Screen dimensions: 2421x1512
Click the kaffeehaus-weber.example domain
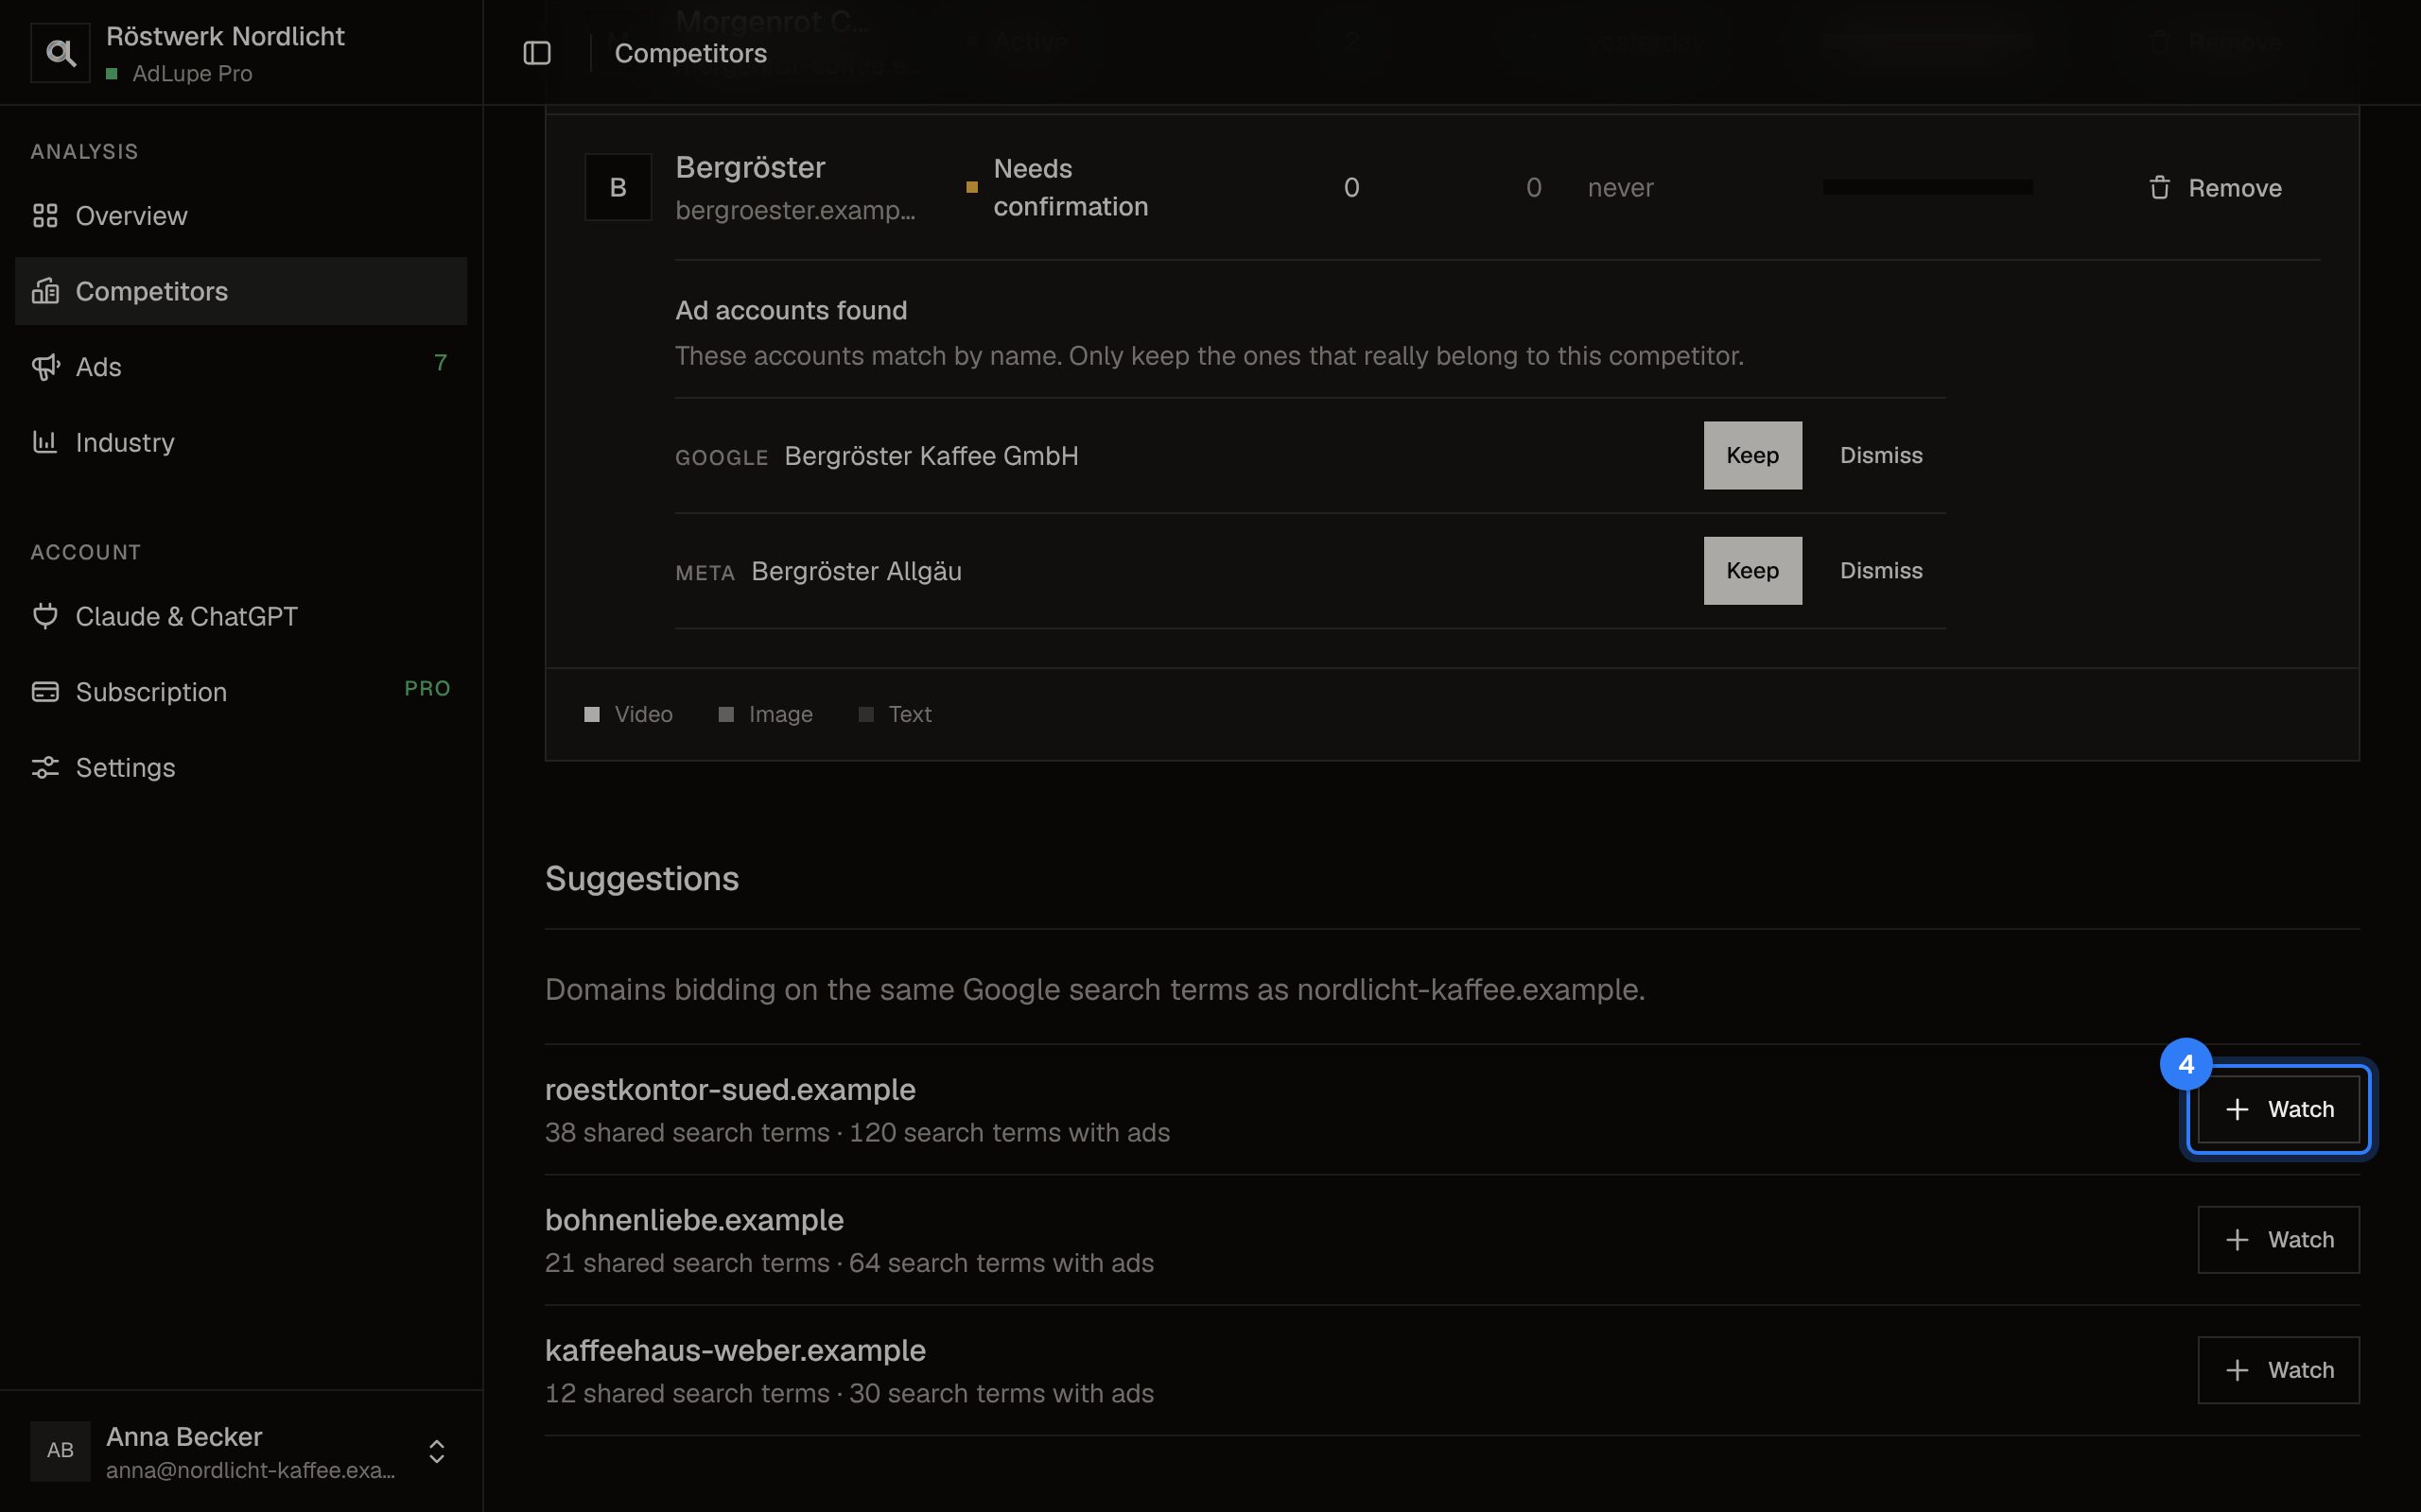tap(736, 1350)
